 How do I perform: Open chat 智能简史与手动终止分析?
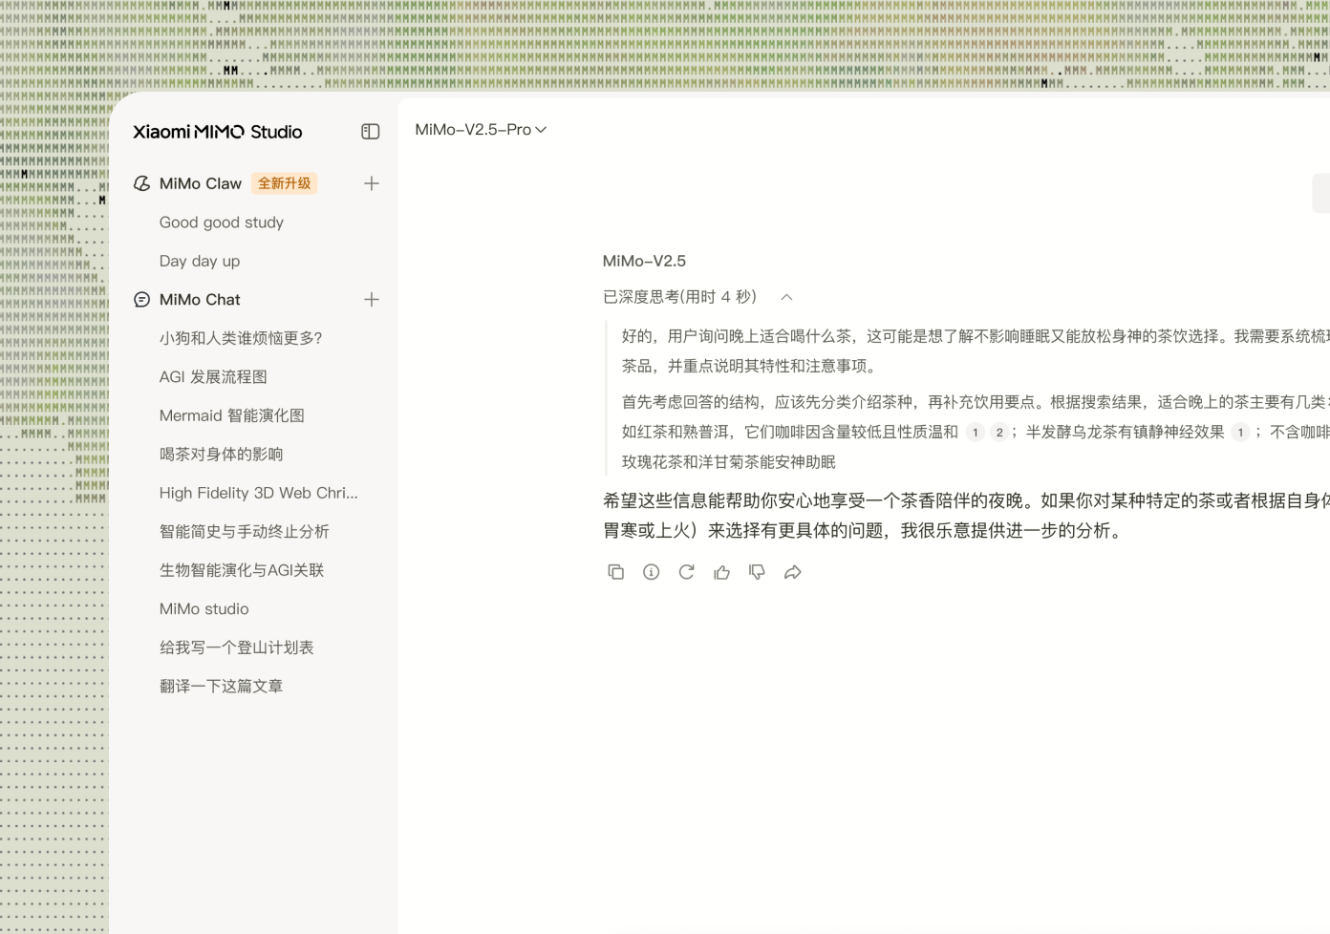tap(244, 532)
